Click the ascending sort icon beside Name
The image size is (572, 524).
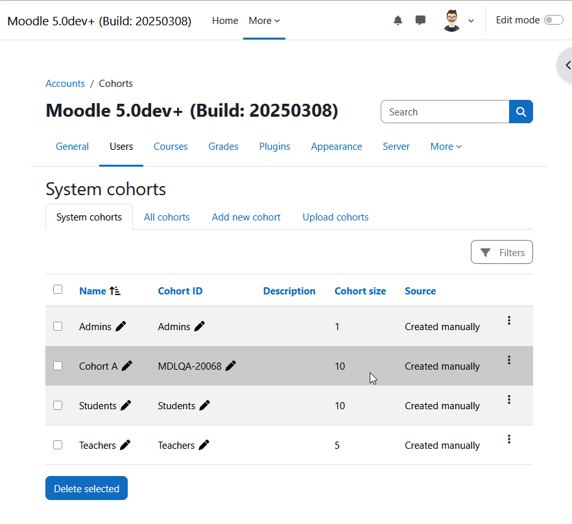point(115,291)
